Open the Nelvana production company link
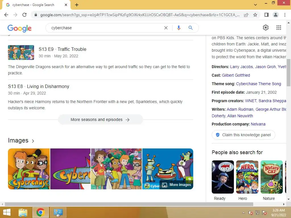This screenshot has width=291, height=218. 258,124
